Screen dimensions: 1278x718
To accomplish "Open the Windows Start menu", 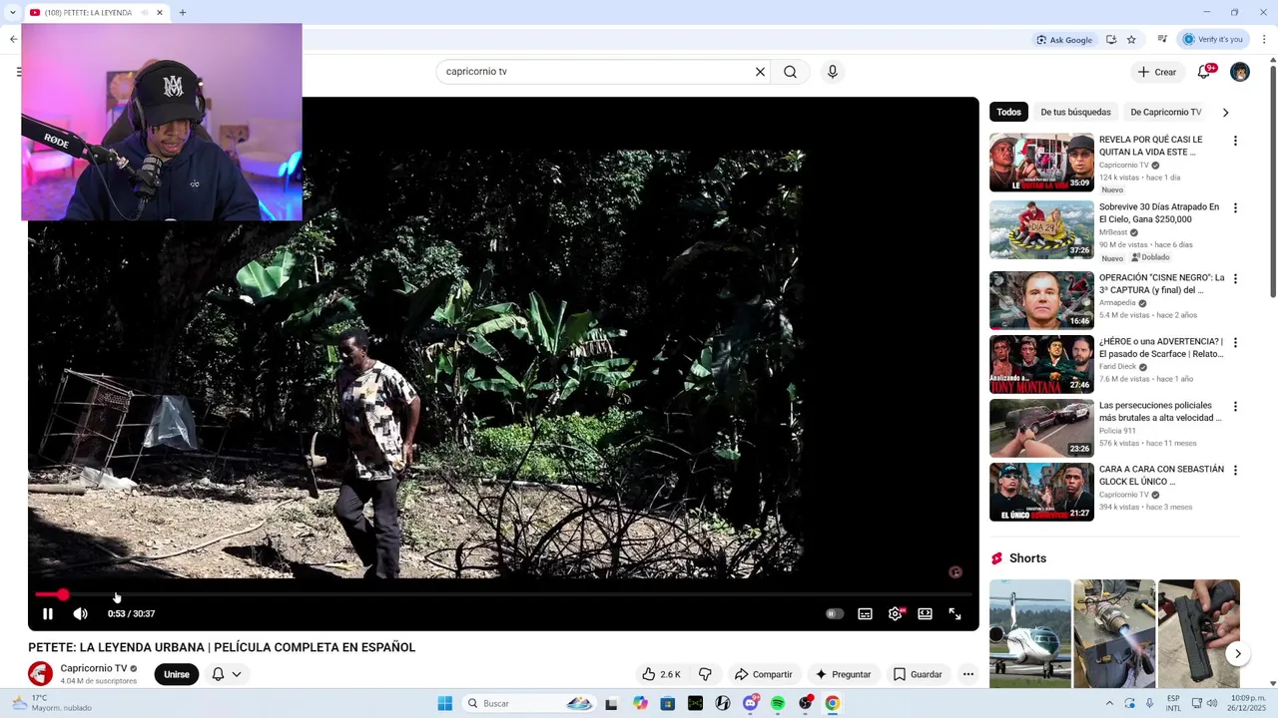I will (x=445, y=704).
